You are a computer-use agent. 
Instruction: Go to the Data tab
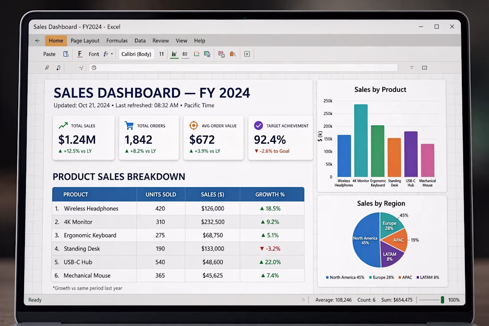point(140,40)
